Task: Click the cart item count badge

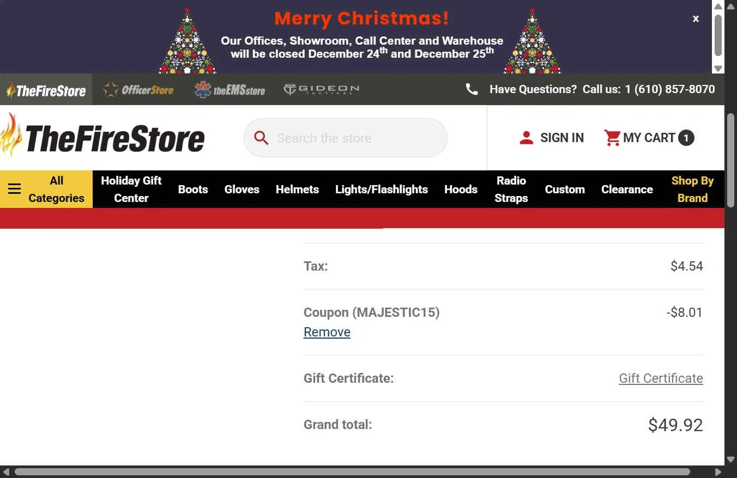Action: [x=686, y=138]
